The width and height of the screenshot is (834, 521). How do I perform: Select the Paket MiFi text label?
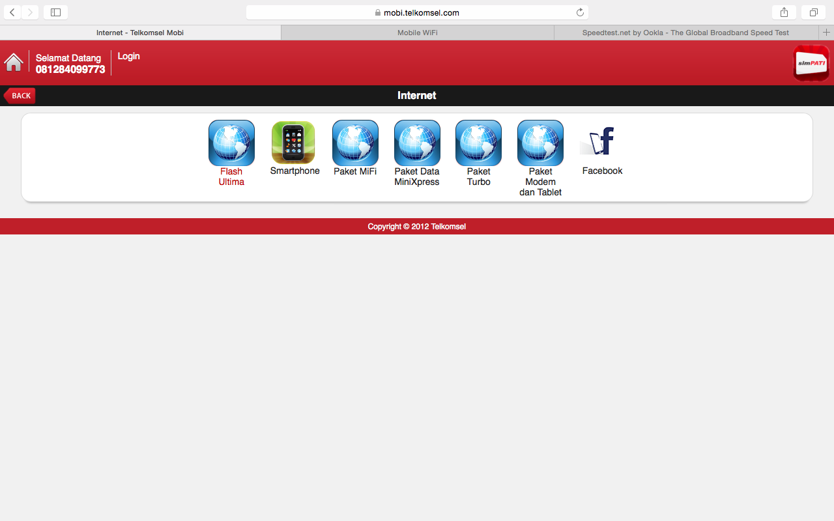pos(355,171)
